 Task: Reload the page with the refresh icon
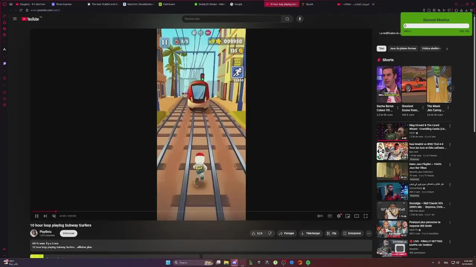pyautogui.click(x=21, y=10)
